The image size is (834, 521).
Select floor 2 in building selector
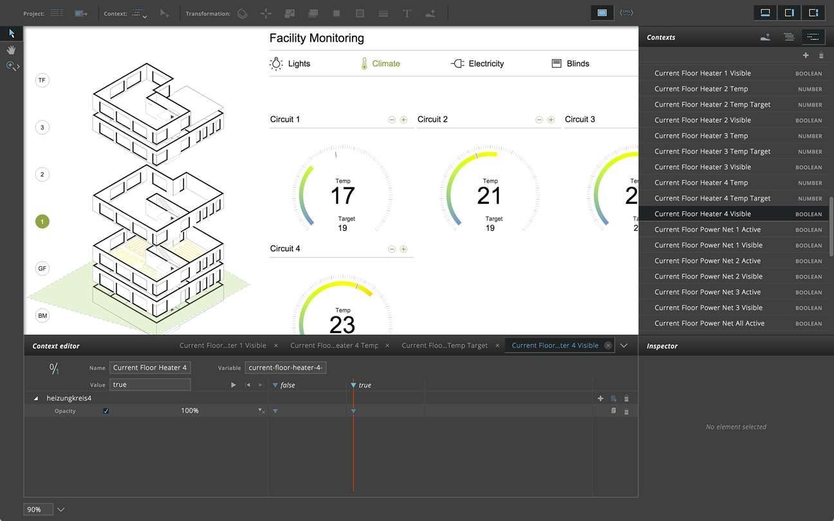point(42,174)
